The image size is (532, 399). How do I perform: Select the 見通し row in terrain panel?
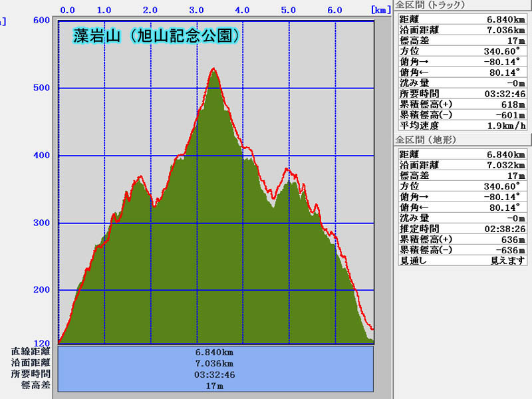(x=462, y=261)
